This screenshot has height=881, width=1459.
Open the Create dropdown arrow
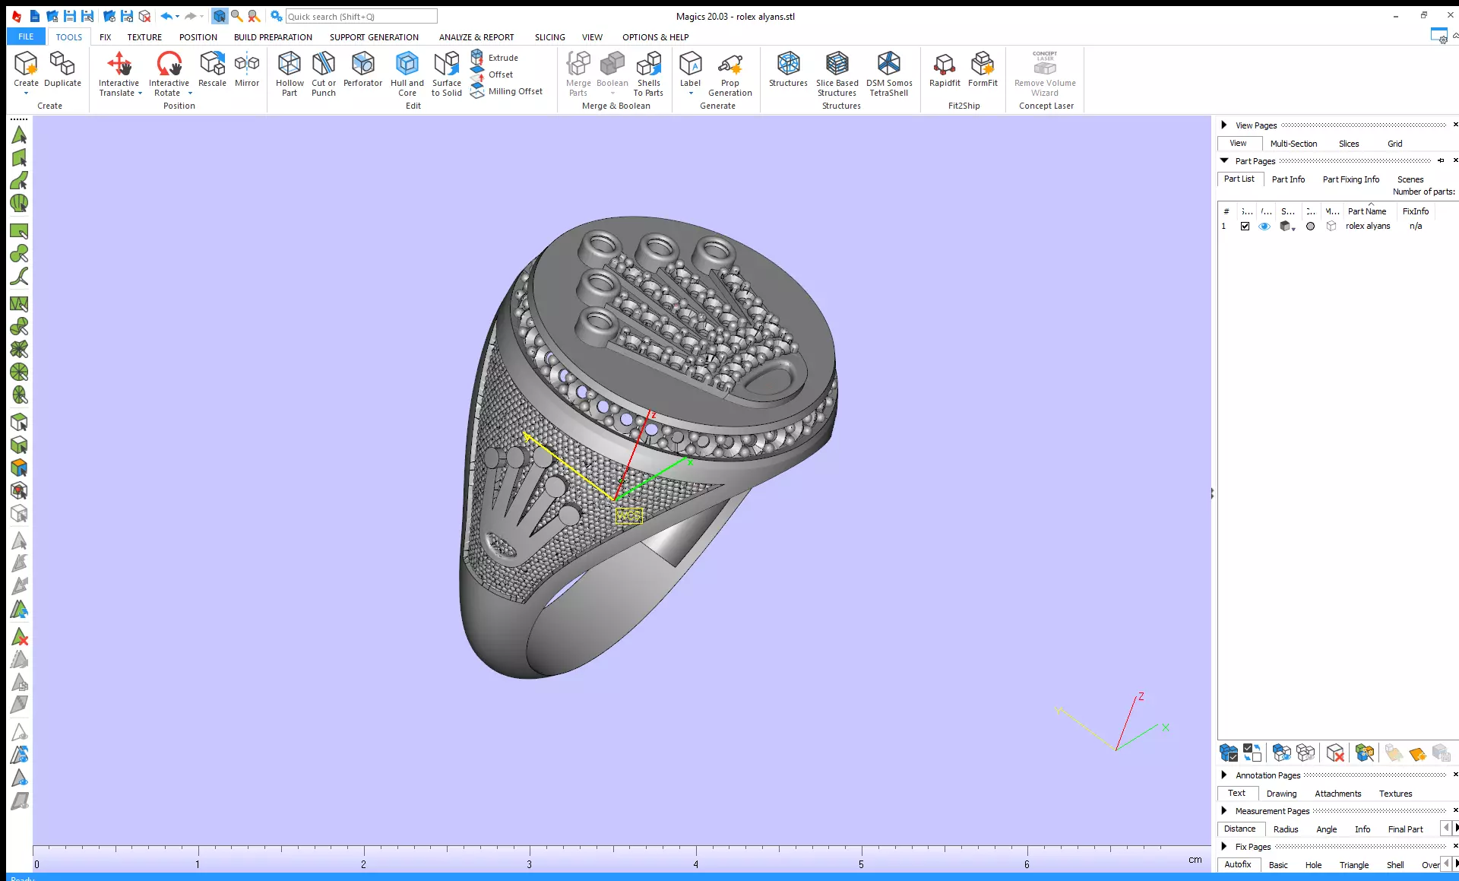coord(26,93)
